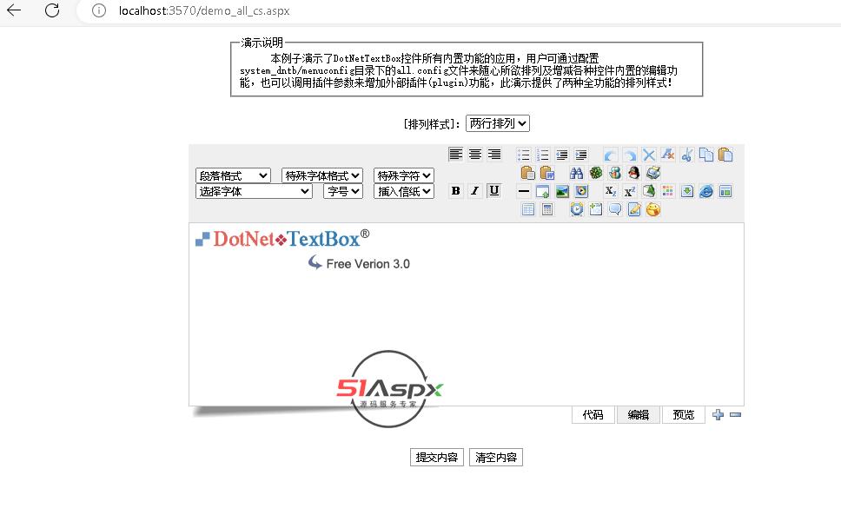This screenshot has width=841, height=528.
Task: Apply right alignment icon
Action: [494, 155]
